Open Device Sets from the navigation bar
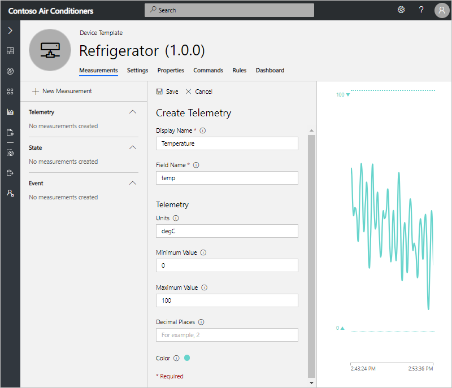Image resolution: width=452 pixels, height=388 pixels. (x=10, y=91)
